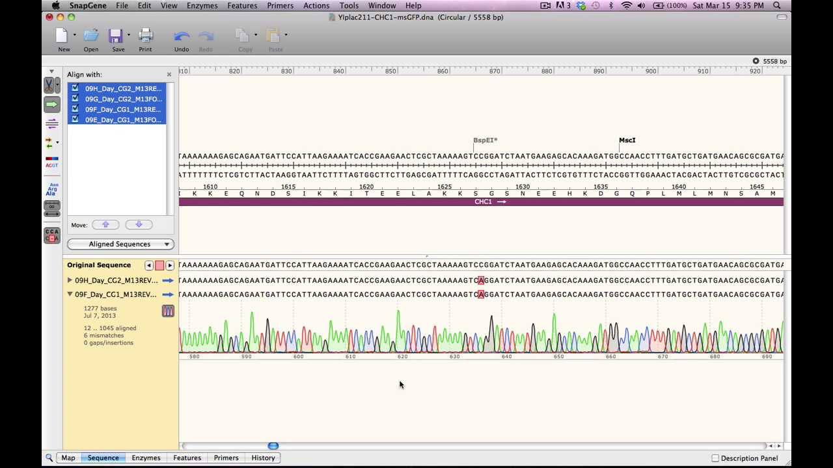
Task: Toggle the CCA mismatch highlight icon
Action: (x=51, y=235)
